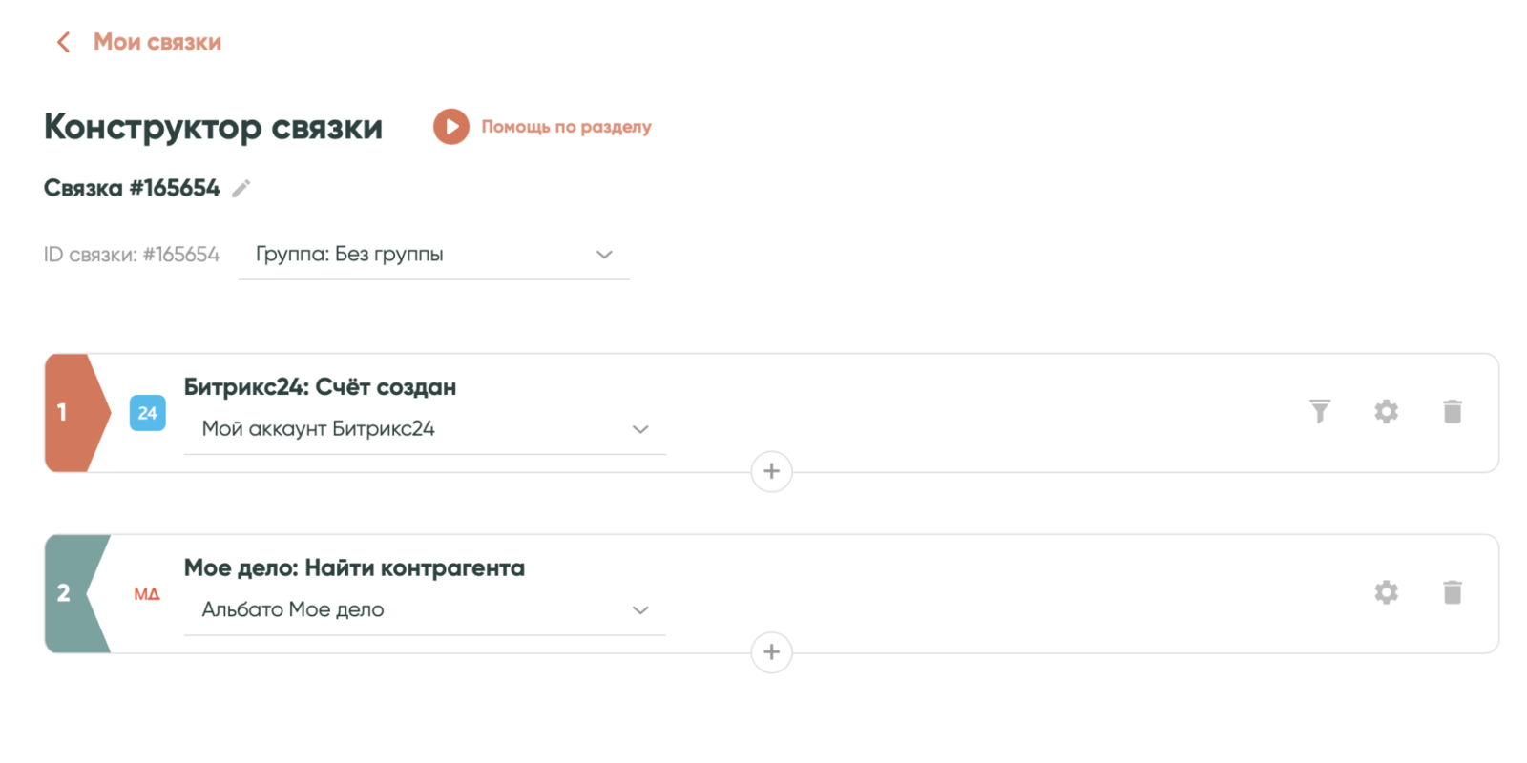Click the Мое дело МД app icon
This screenshot has height=763, width=1527.
tap(147, 594)
